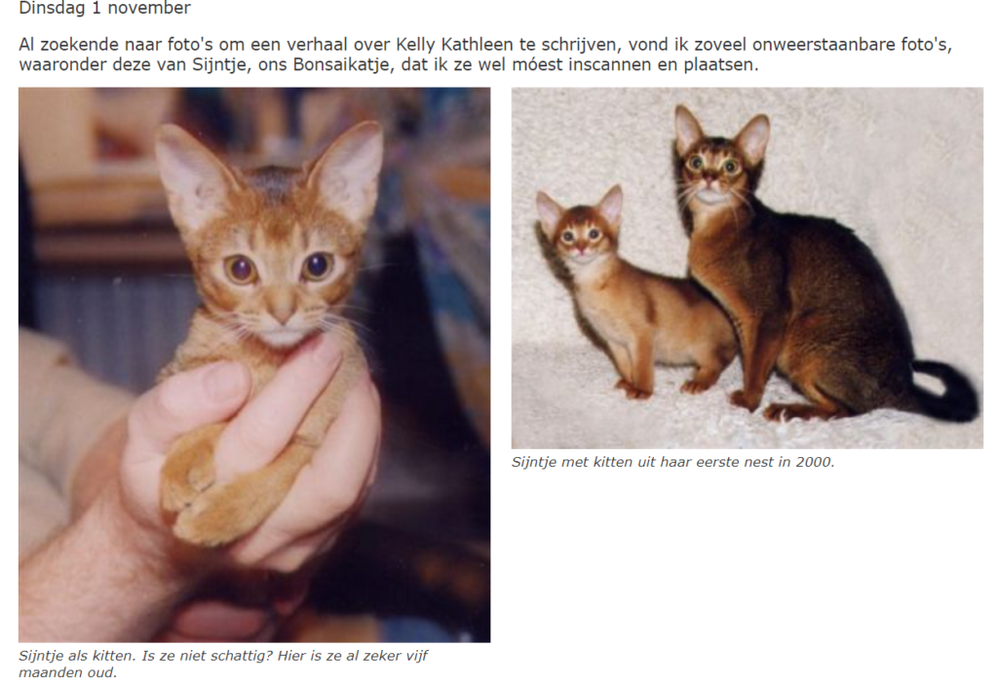Click the 'Dinsdag 1 november' date heading

point(104,8)
